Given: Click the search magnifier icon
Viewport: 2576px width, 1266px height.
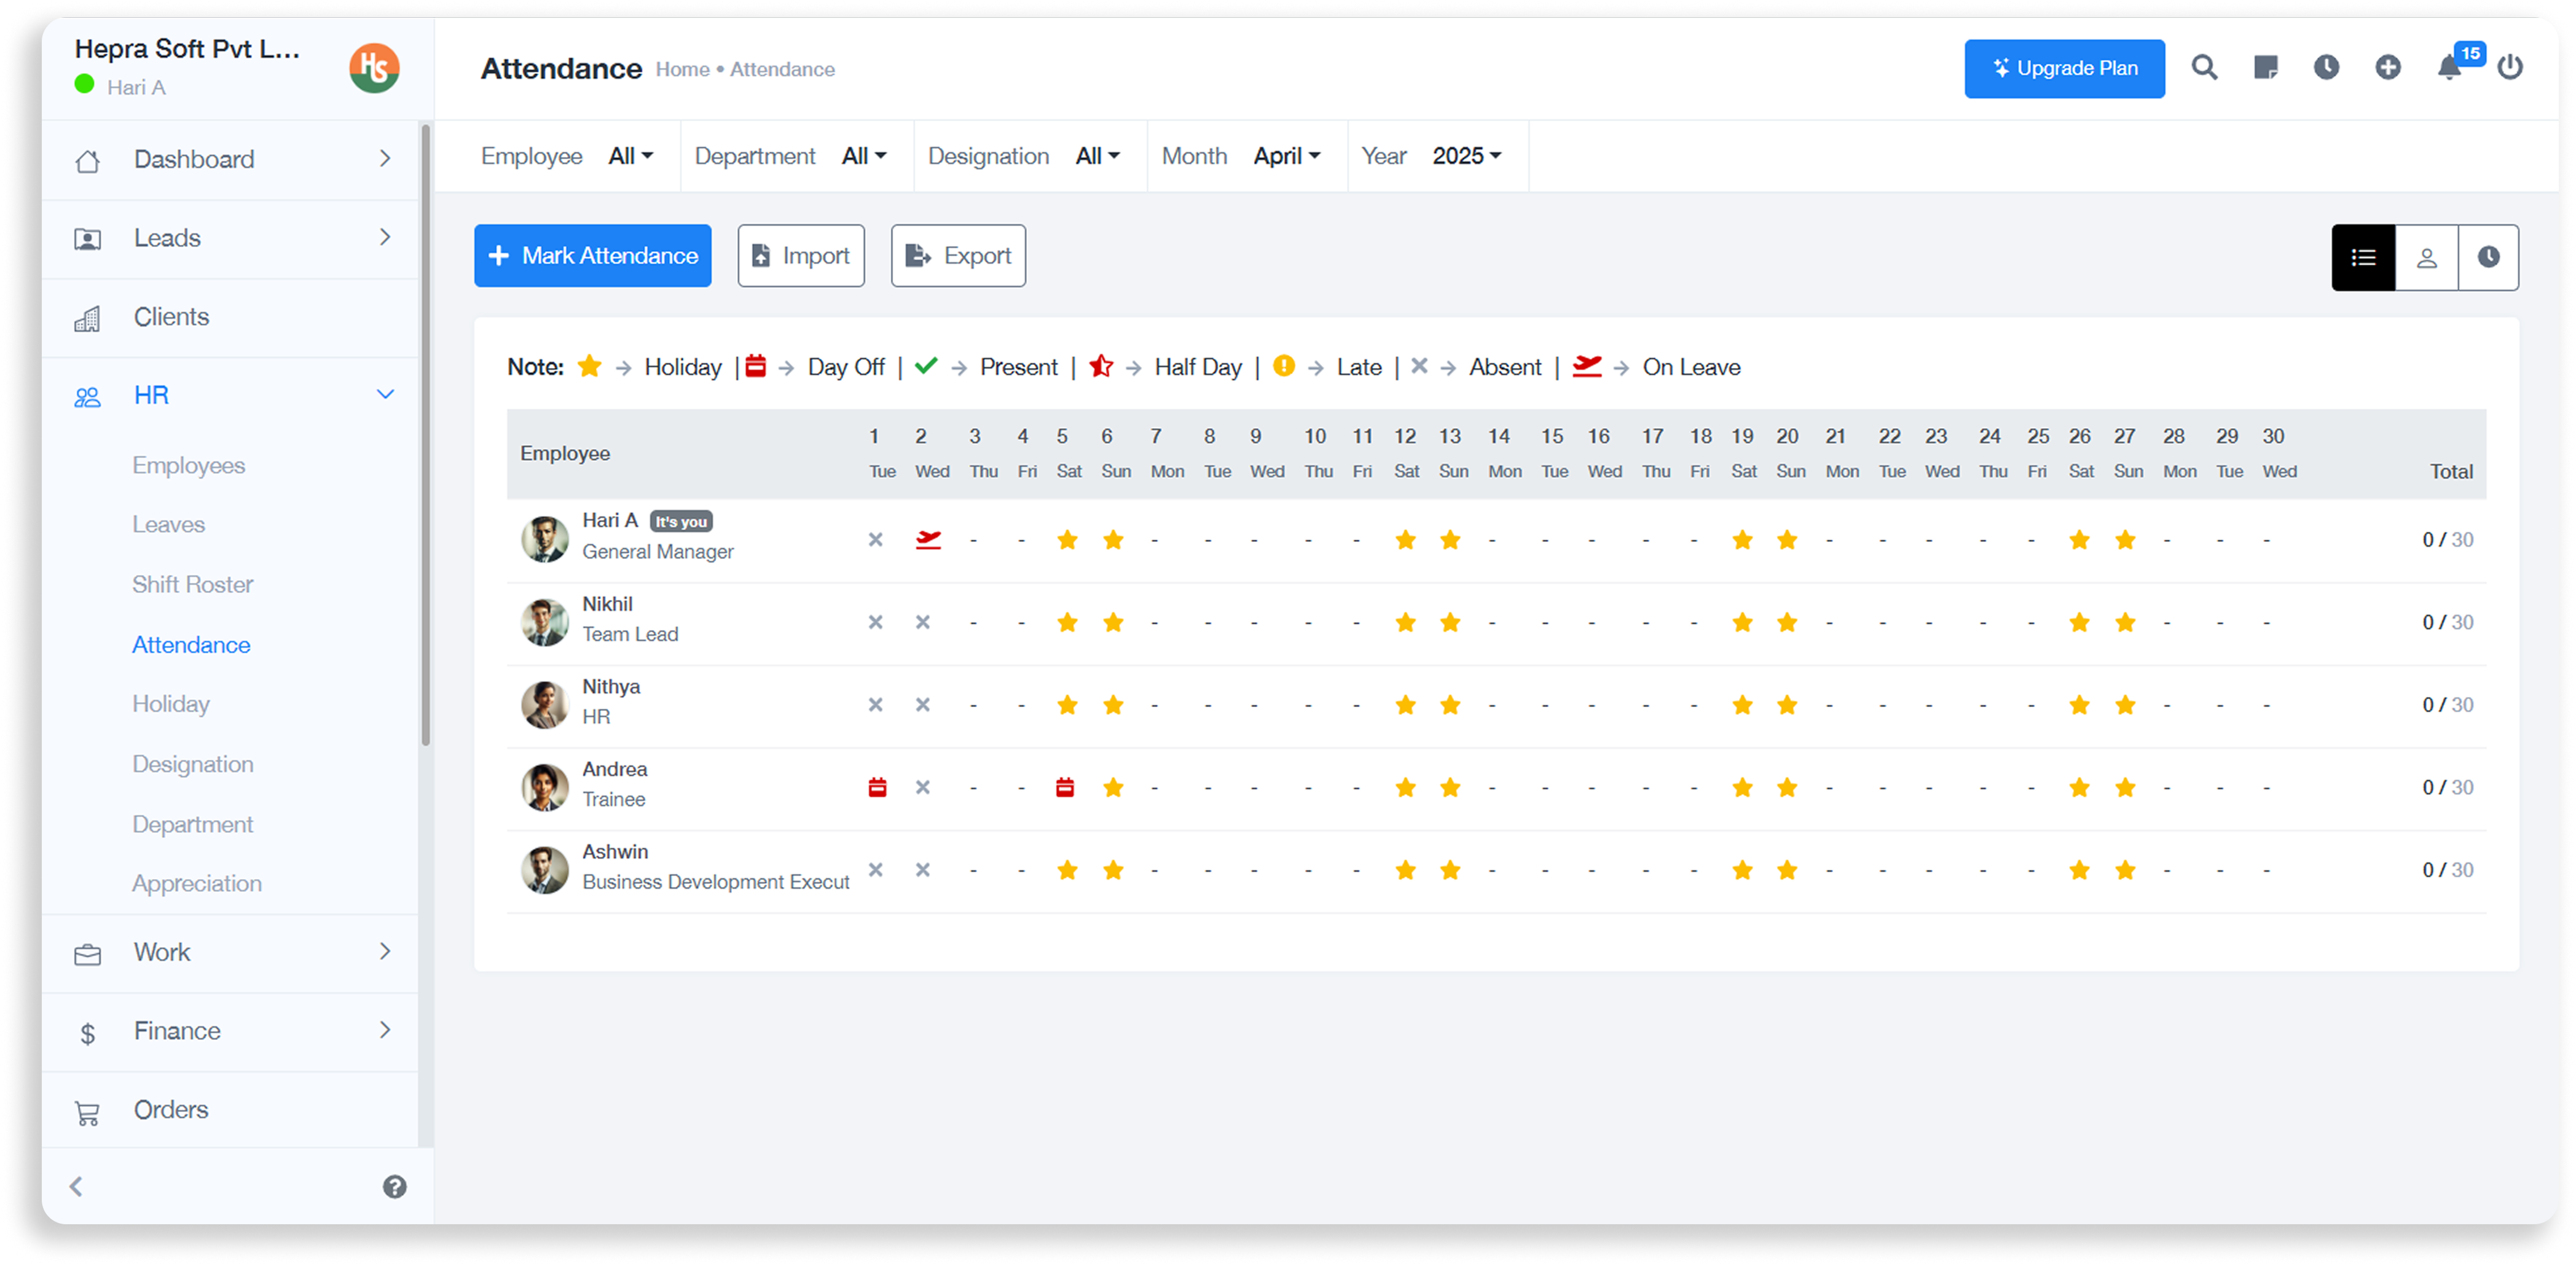Looking at the screenshot, I should point(2204,68).
